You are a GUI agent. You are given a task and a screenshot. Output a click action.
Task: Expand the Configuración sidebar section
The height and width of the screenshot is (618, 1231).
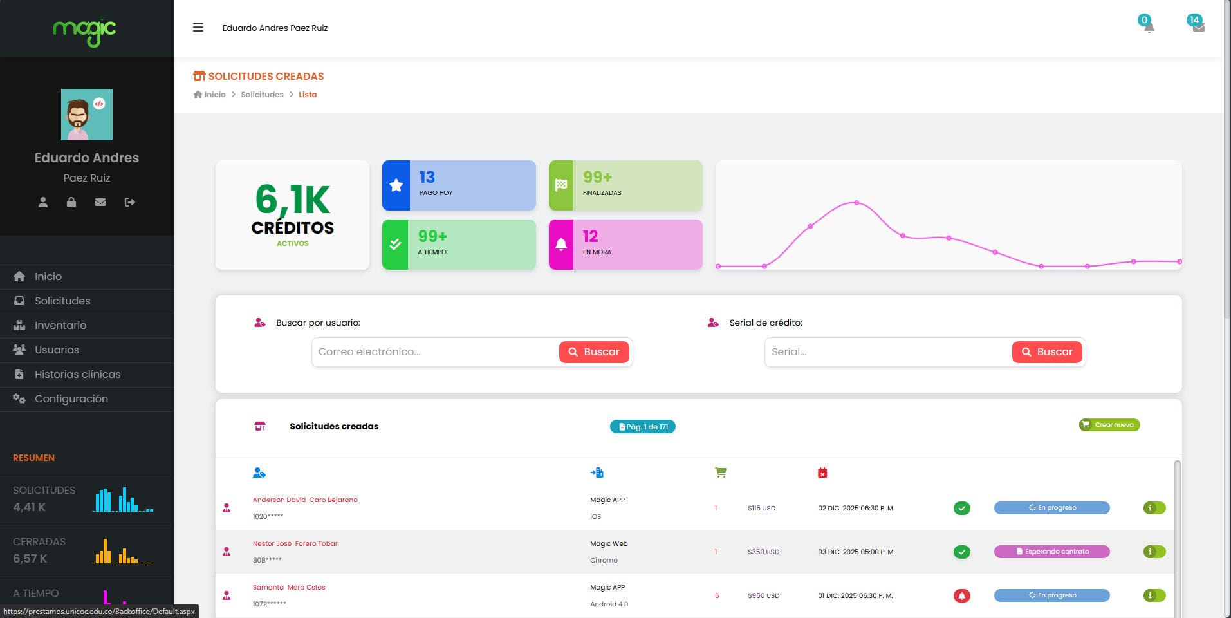(71, 398)
